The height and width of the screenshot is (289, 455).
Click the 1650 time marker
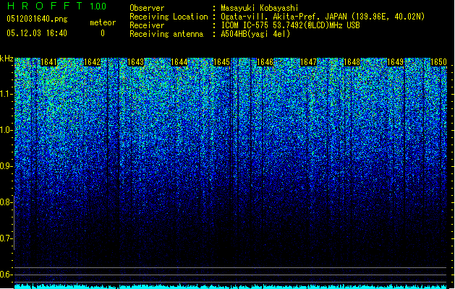coord(438,62)
